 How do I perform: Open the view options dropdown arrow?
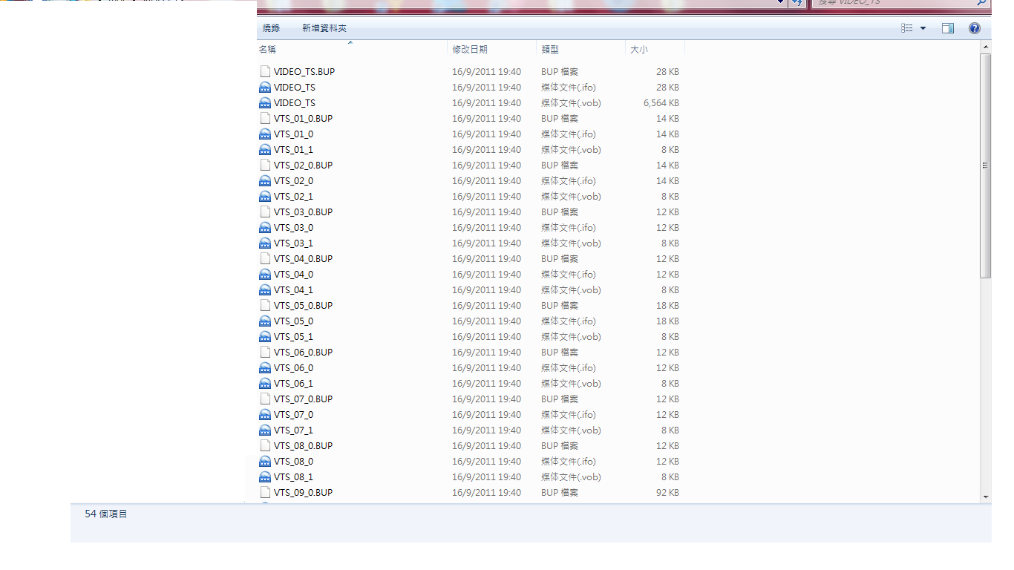[x=923, y=28]
